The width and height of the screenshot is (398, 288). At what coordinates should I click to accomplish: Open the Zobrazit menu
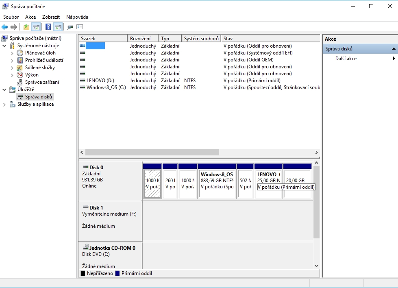(x=51, y=17)
